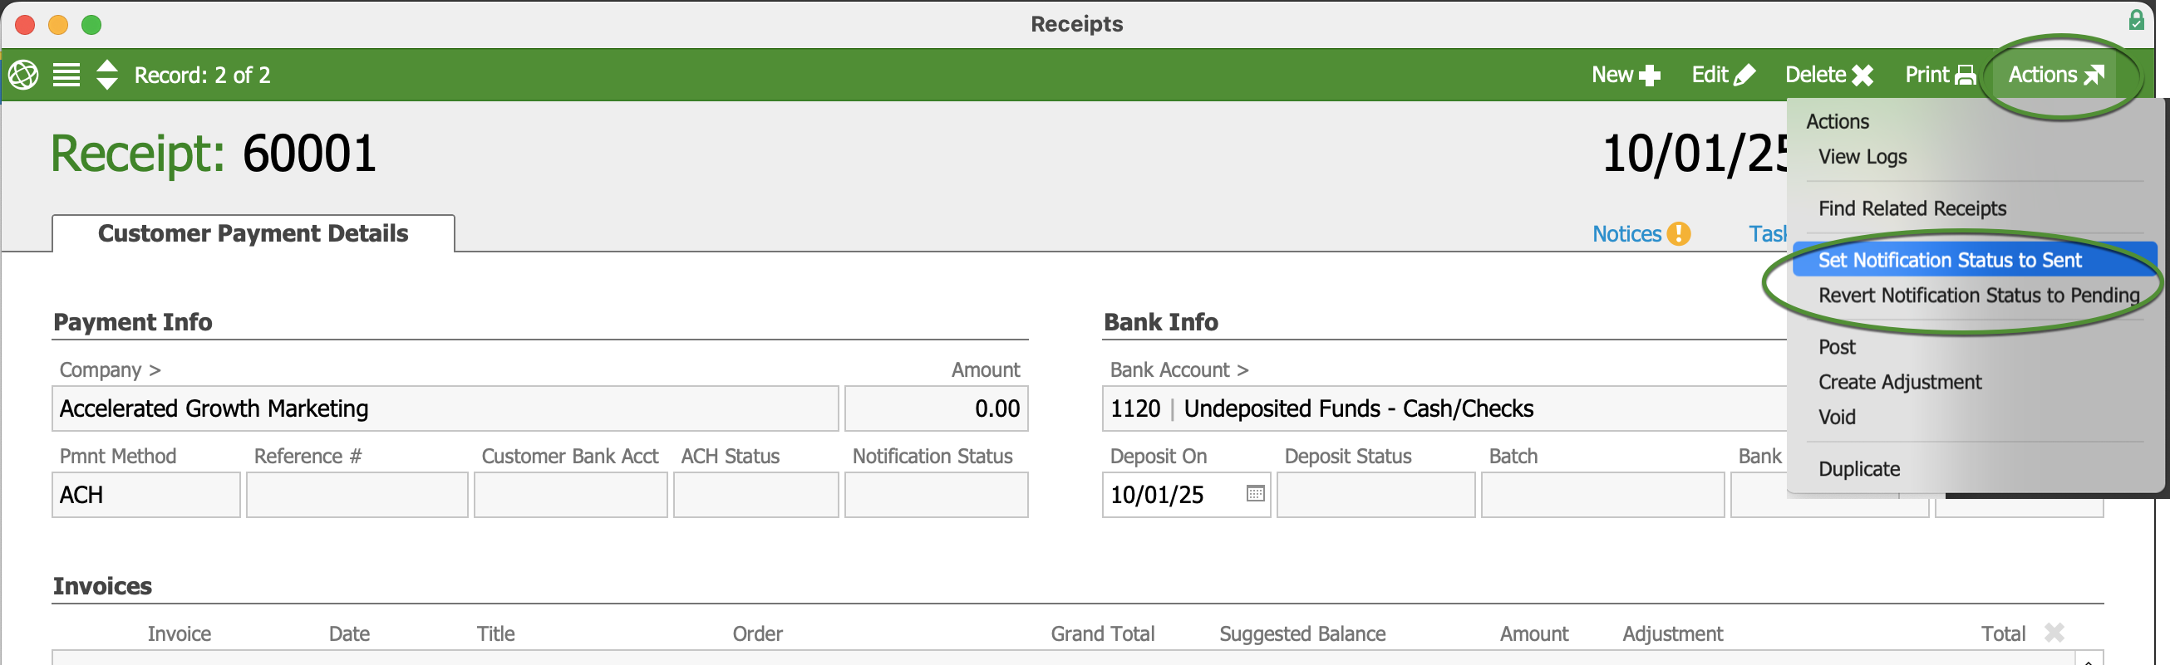The width and height of the screenshot is (2170, 665).
Task: Select View Logs from Actions menu
Action: point(1862,157)
